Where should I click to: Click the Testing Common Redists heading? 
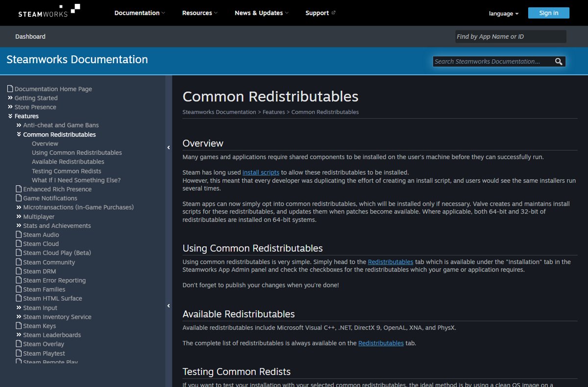[x=237, y=371]
